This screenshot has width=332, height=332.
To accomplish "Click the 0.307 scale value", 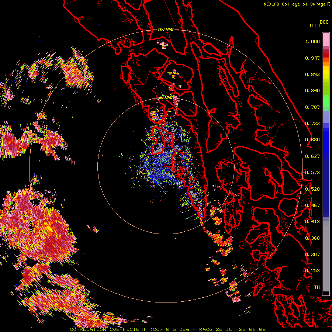I will [x=312, y=255].
